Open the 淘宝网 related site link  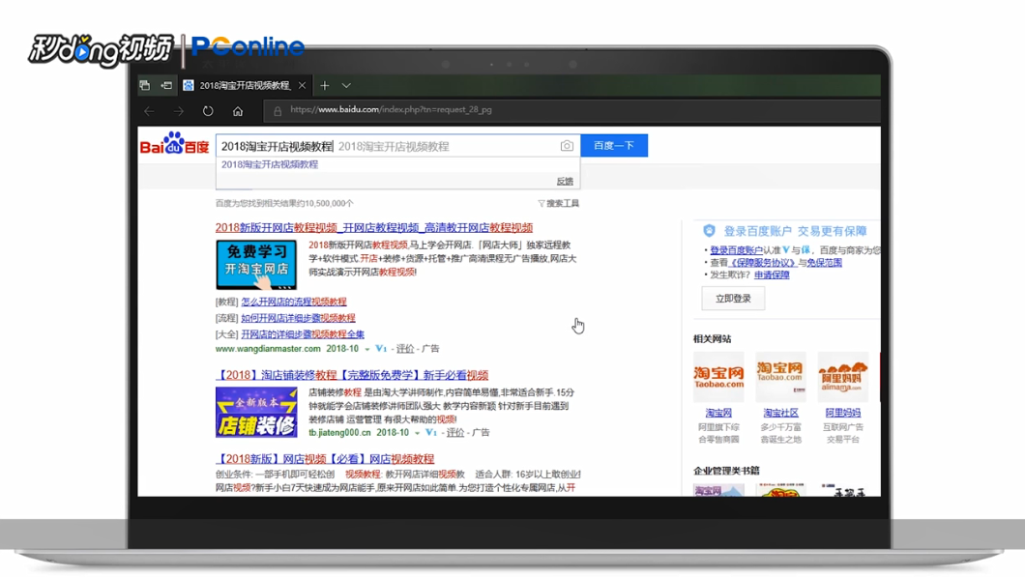[718, 413]
